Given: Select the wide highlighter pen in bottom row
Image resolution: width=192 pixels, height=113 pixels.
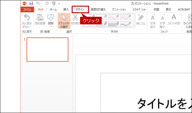Looking at the screenshot, I should point(113,24).
